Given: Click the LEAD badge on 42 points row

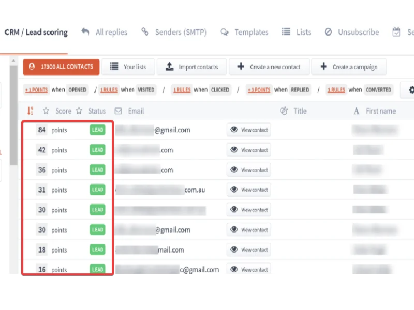Looking at the screenshot, I should 97,150.
